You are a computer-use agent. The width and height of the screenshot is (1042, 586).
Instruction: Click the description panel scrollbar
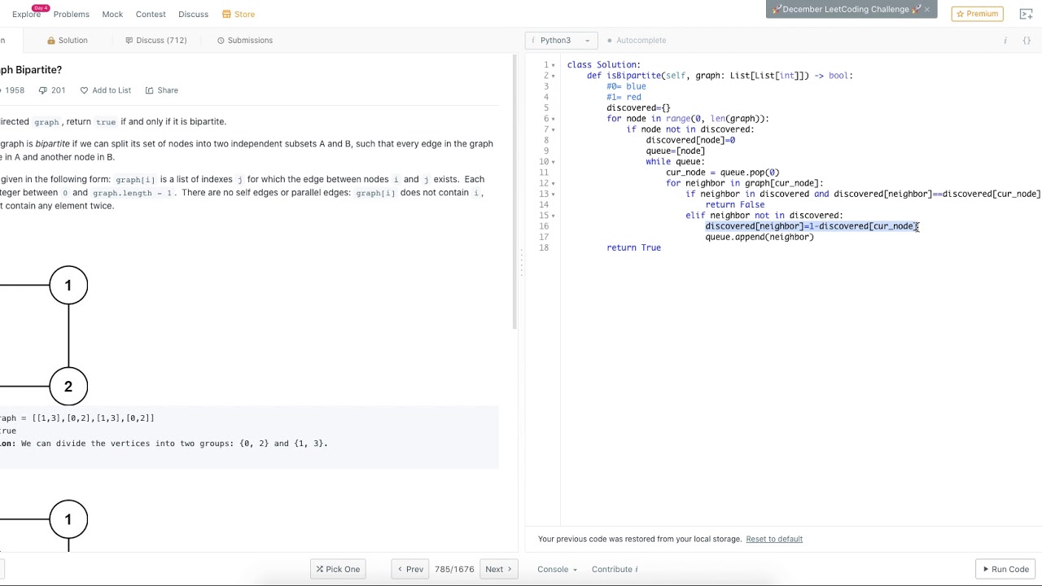pos(514,192)
